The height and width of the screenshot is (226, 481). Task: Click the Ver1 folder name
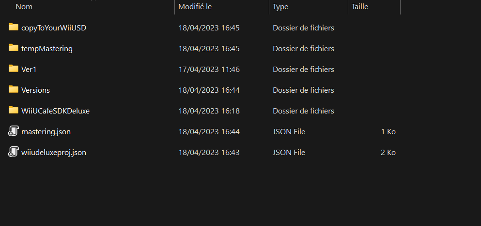coord(29,70)
